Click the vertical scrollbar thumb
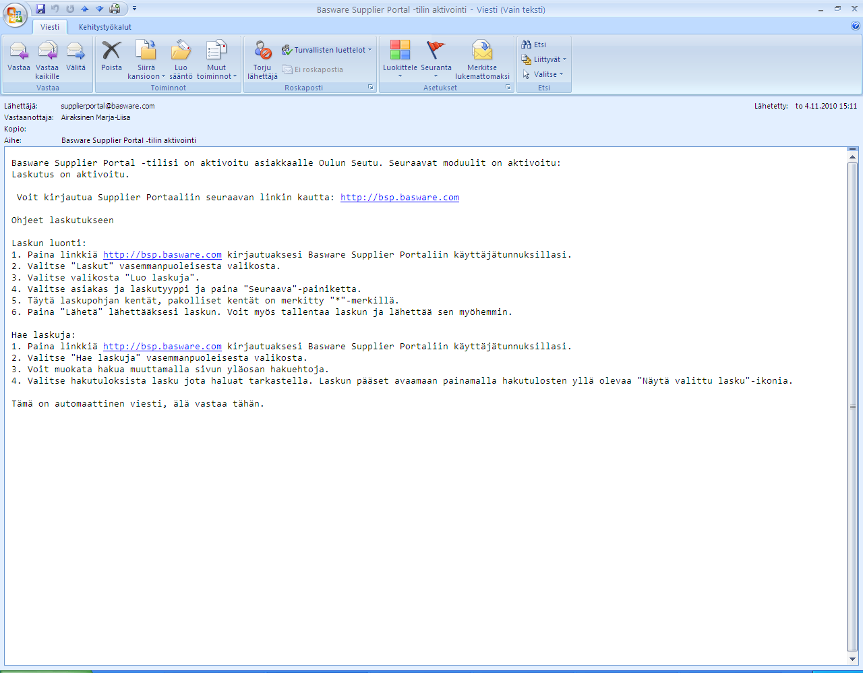 [x=853, y=407]
